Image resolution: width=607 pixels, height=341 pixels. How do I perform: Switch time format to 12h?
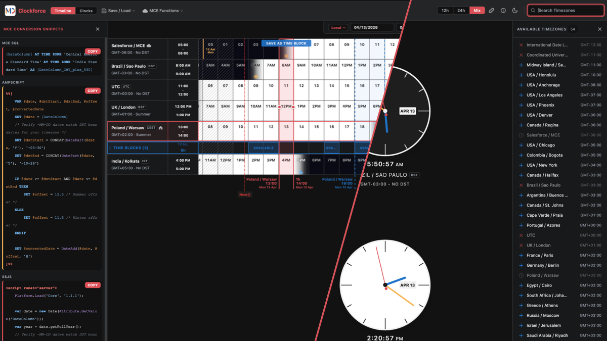(445, 11)
